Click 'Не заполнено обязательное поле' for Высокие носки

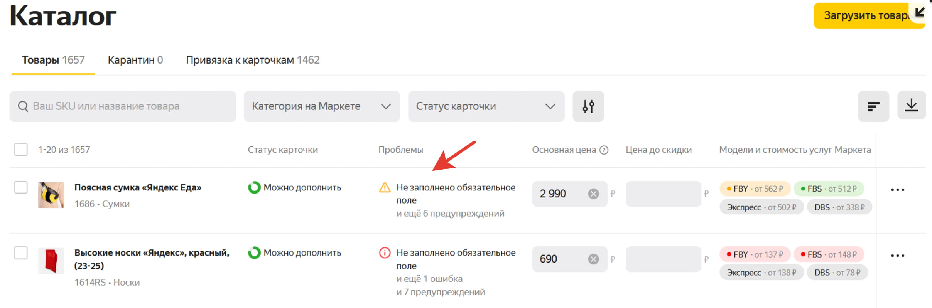[456, 259]
